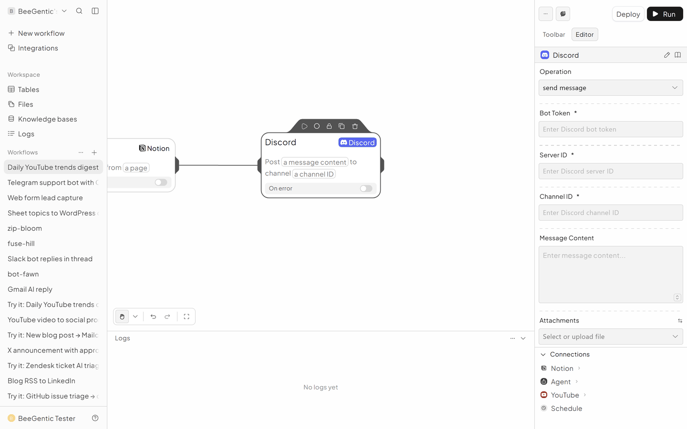Open Knowledge bases in the sidebar

tap(53, 119)
